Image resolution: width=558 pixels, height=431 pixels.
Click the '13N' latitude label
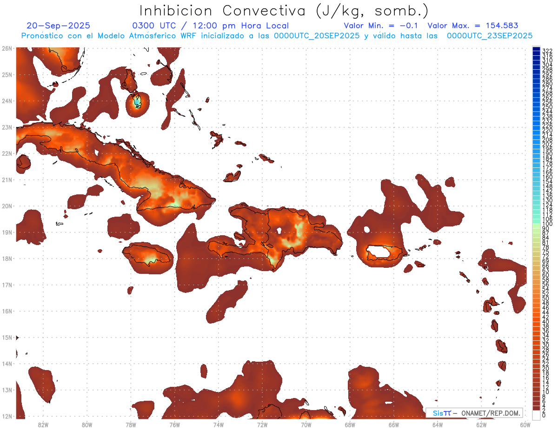point(7,390)
